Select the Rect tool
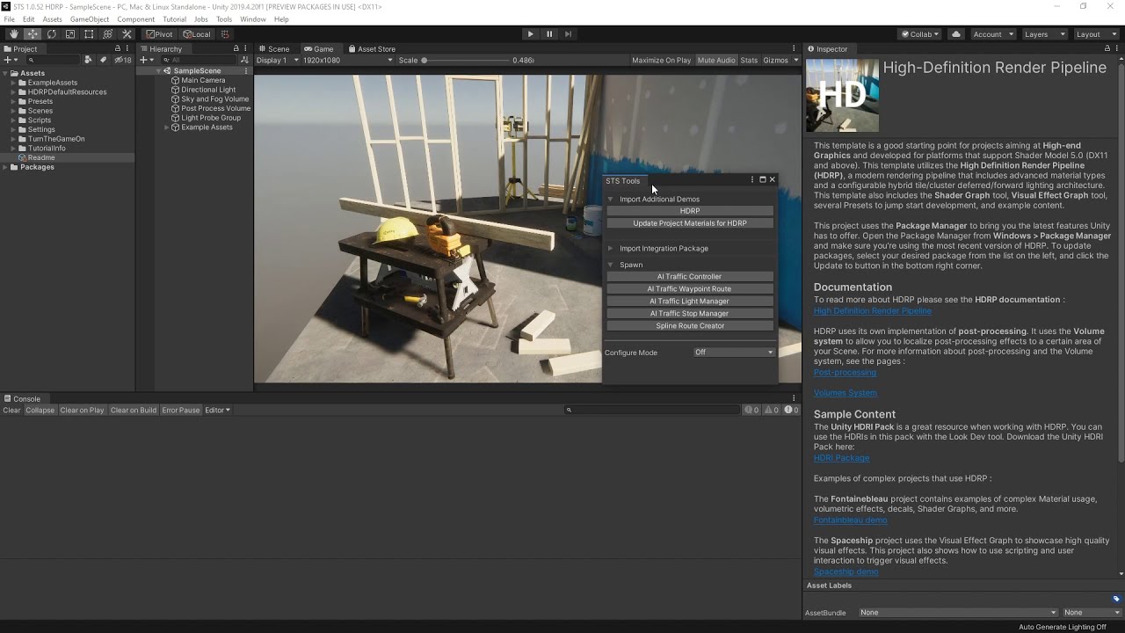1125x633 pixels. click(x=89, y=34)
